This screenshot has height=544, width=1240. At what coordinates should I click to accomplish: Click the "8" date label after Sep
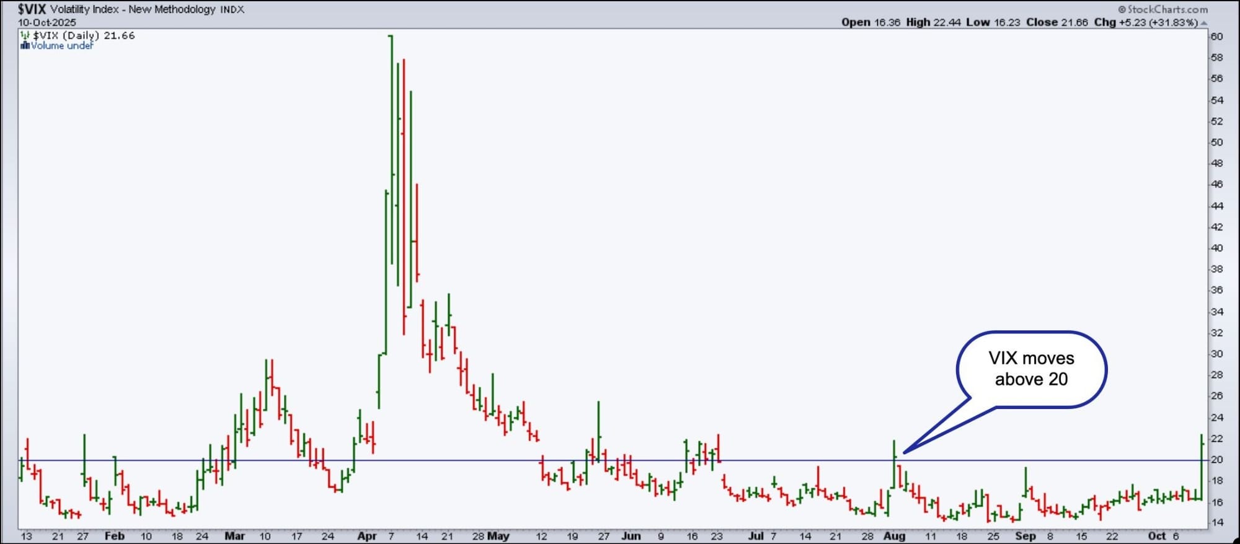point(1050,537)
